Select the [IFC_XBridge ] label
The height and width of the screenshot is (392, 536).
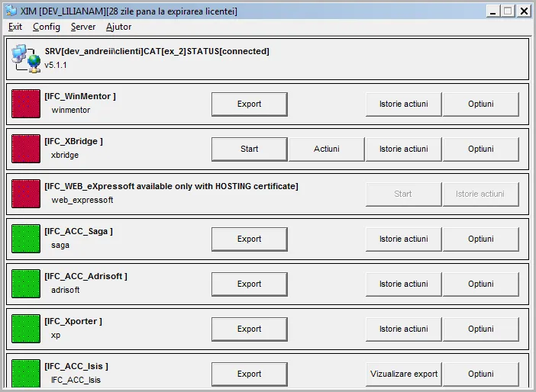coord(73,141)
